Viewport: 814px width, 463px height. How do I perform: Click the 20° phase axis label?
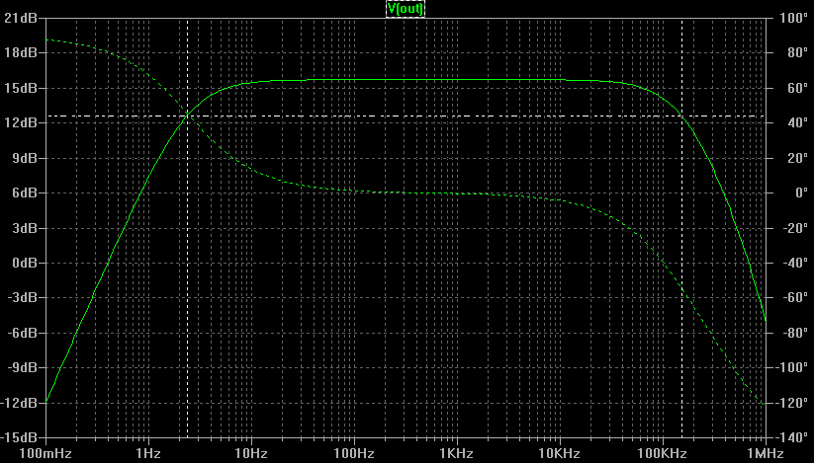click(797, 158)
